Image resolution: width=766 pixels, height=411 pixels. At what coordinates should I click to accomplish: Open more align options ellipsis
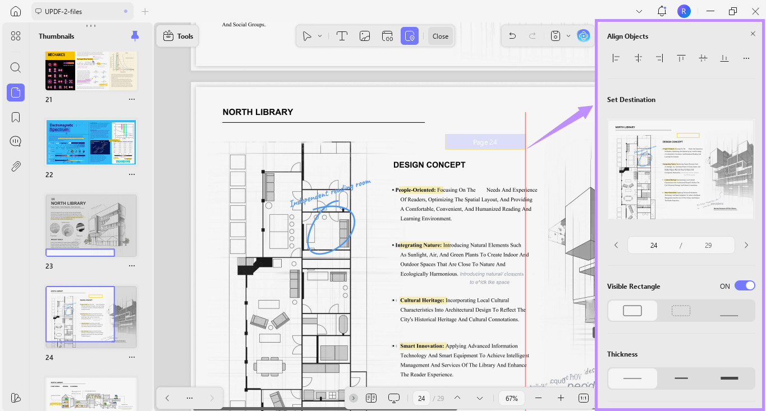(x=746, y=58)
